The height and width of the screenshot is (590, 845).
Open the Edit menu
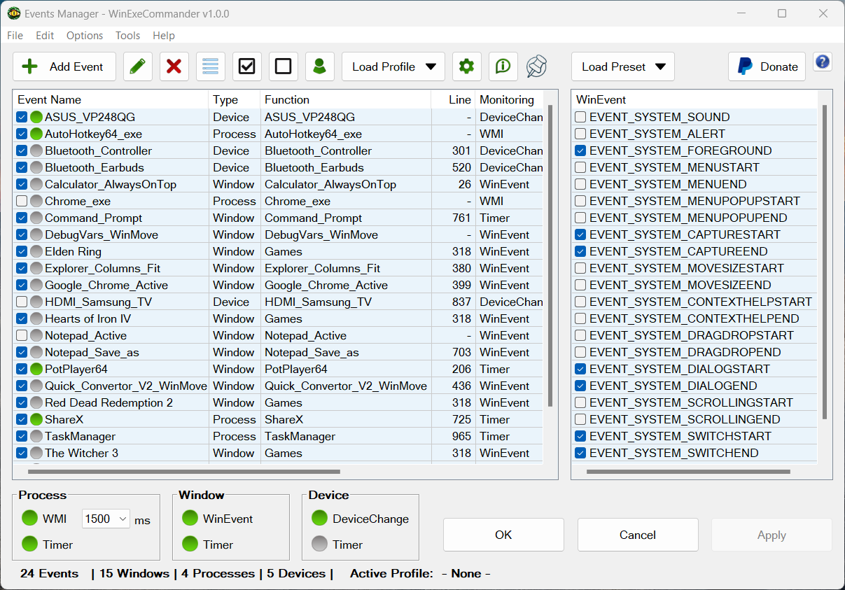(x=45, y=35)
